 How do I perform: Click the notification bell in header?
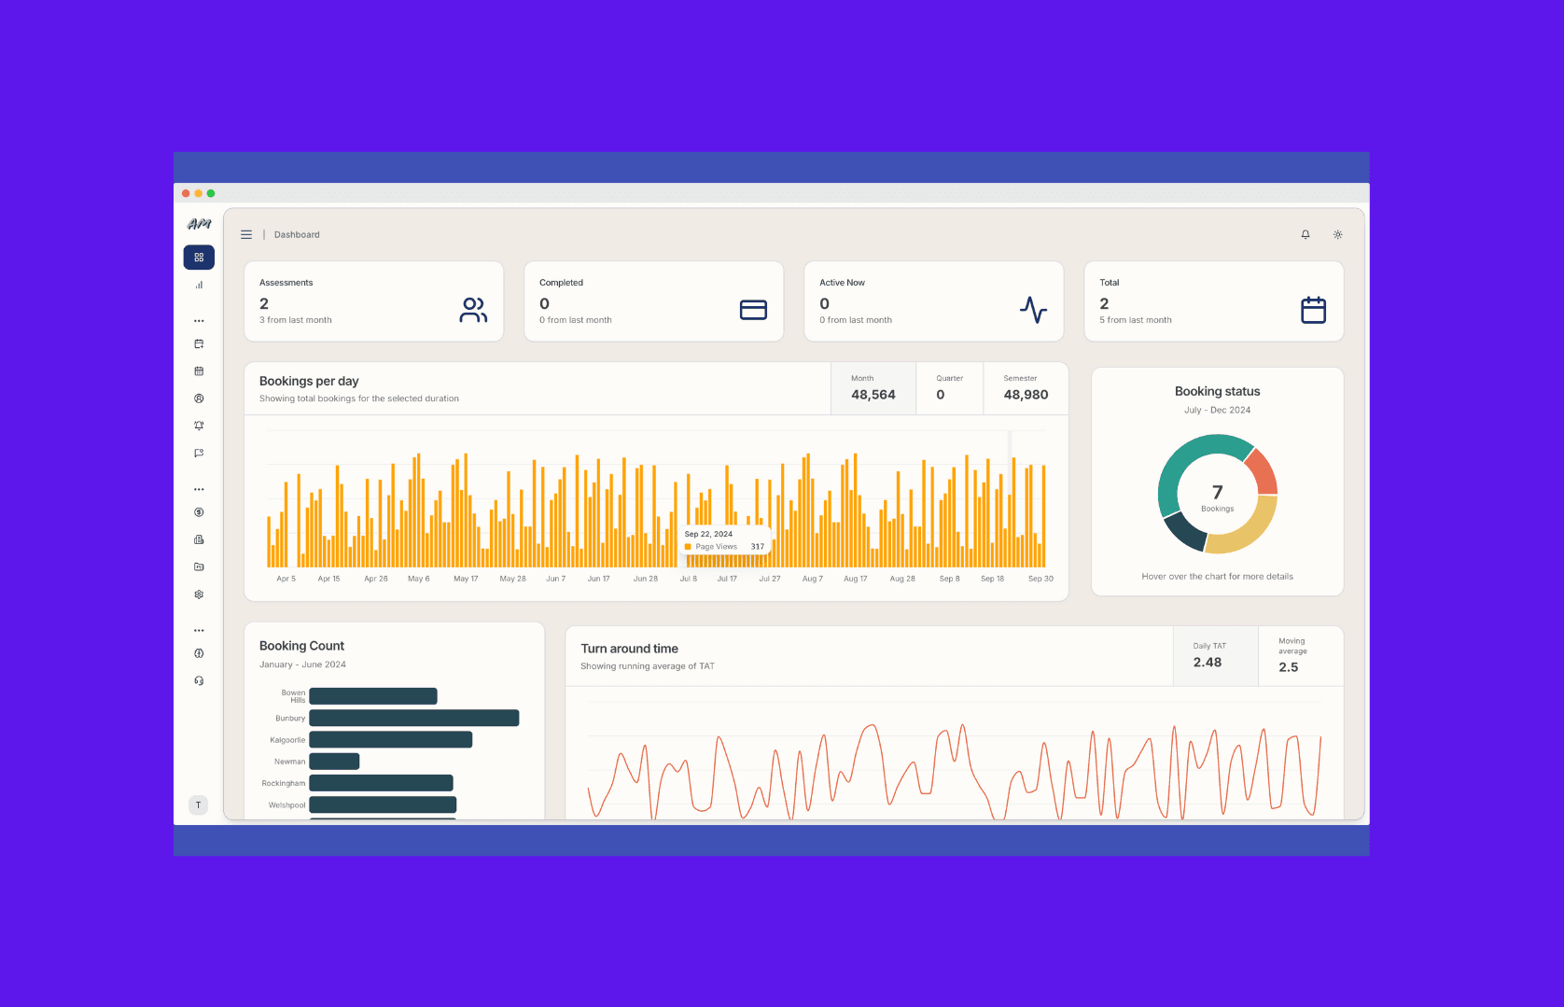click(1306, 235)
